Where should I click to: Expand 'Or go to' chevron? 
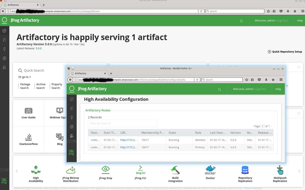(x=30, y=77)
